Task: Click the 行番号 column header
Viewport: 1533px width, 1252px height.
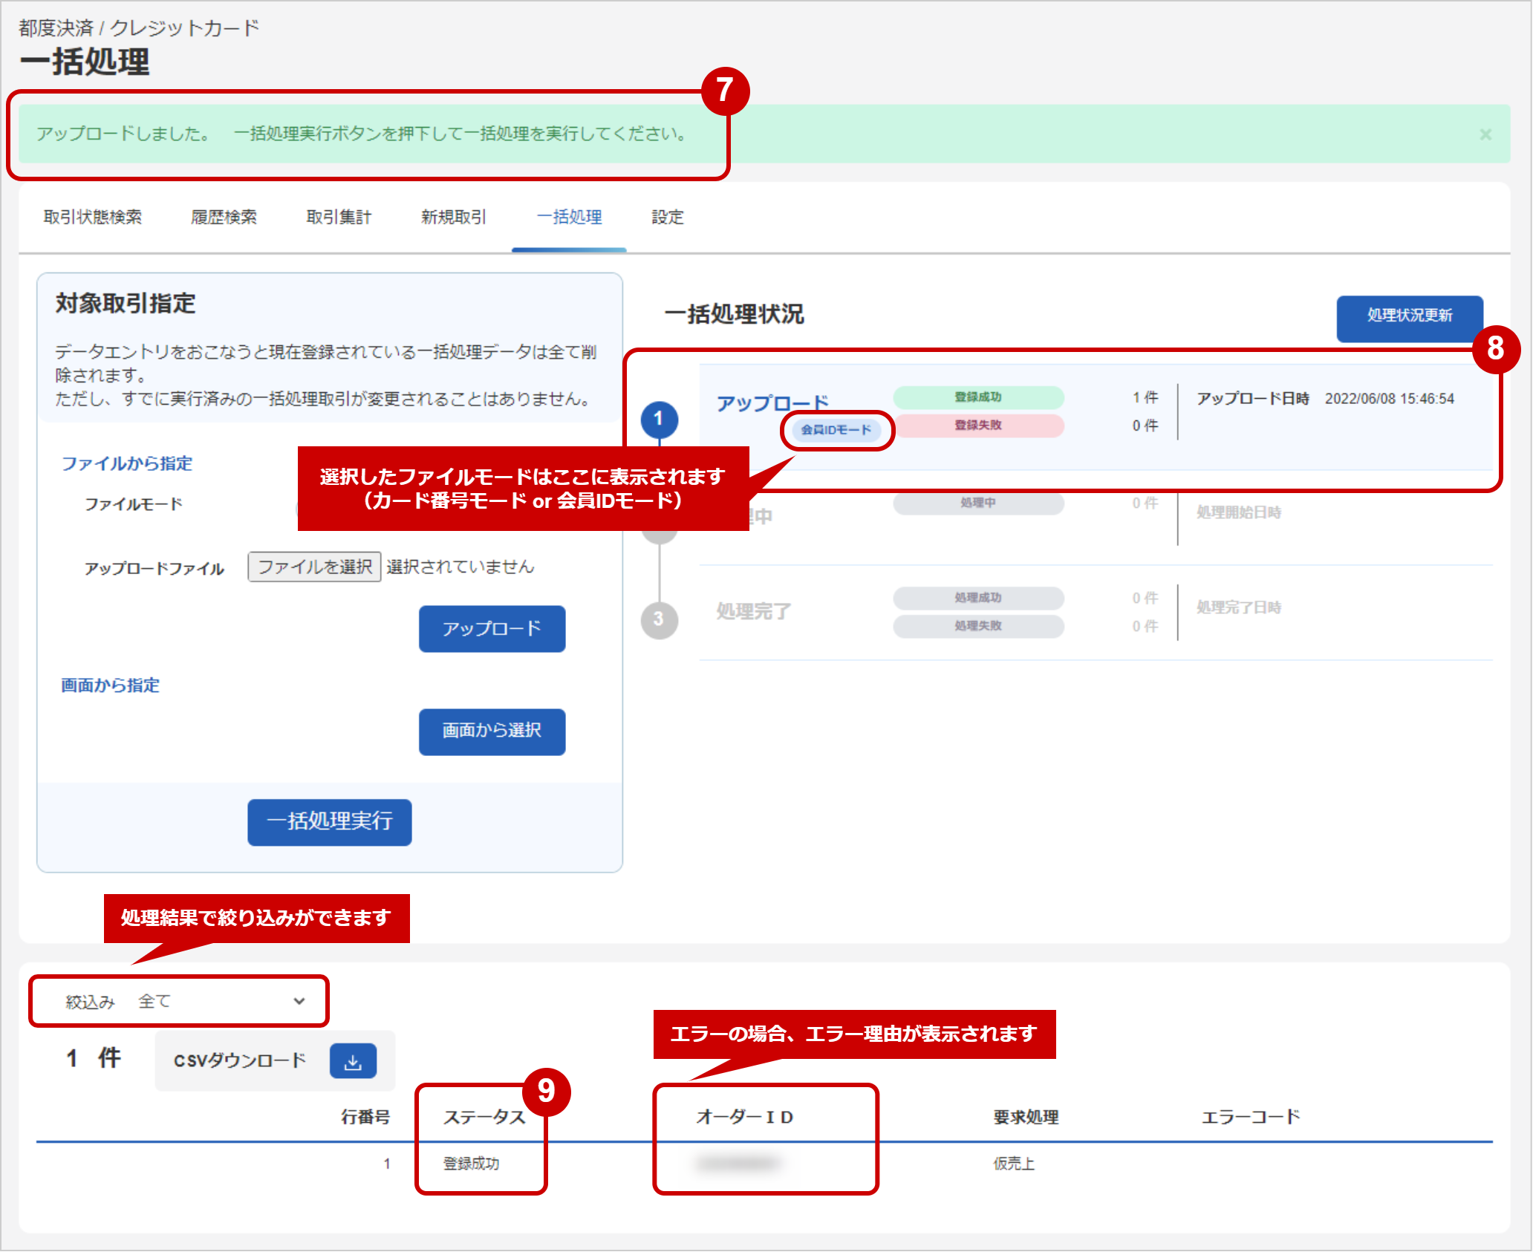Action: pos(365,1117)
